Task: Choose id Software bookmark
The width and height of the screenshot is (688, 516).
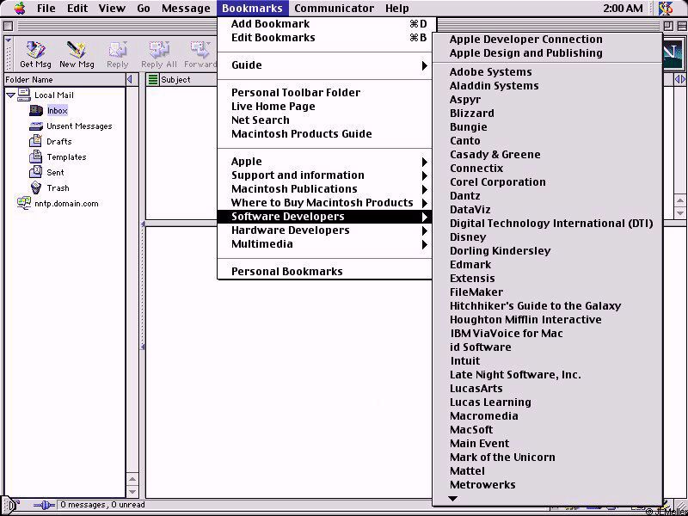Action: [547, 347]
